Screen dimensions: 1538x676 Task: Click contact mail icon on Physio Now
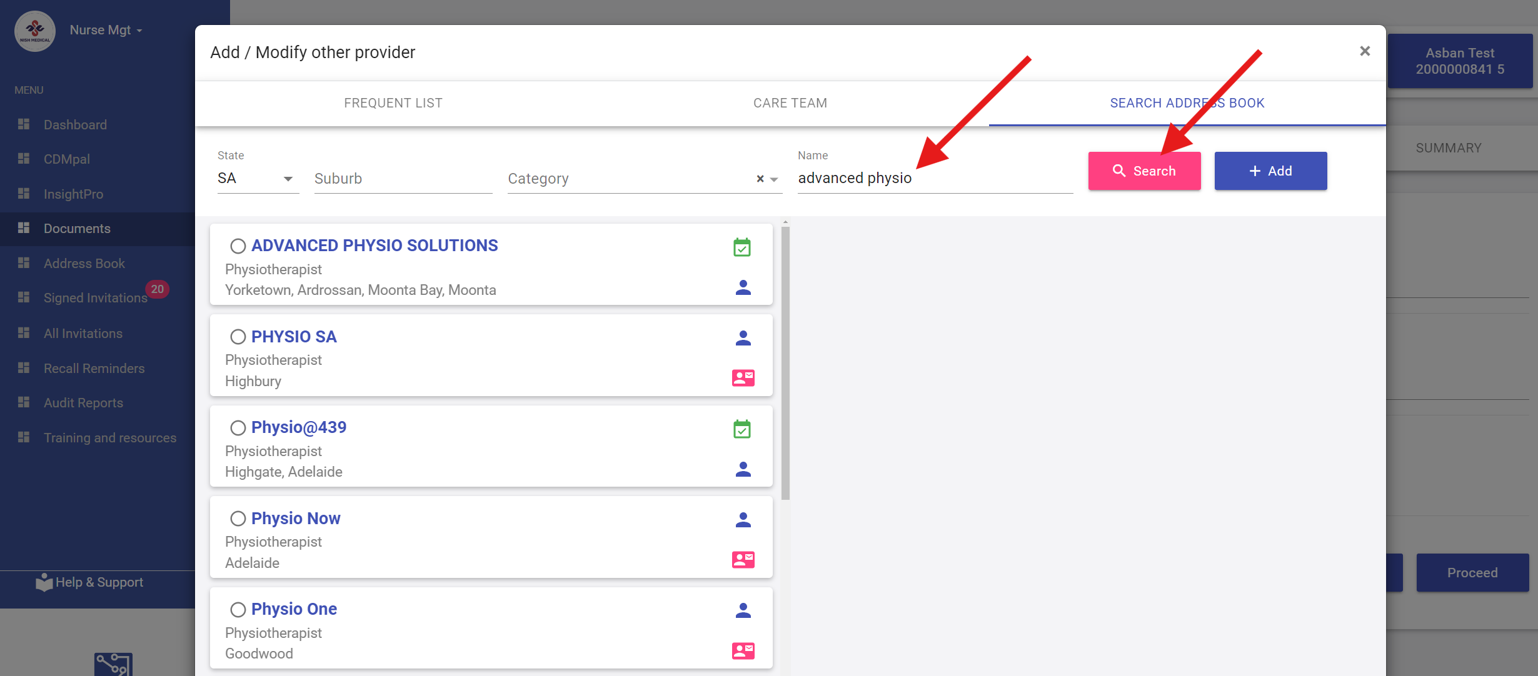pyautogui.click(x=743, y=560)
